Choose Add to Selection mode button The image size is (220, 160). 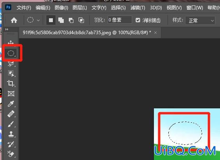[x=61, y=20]
